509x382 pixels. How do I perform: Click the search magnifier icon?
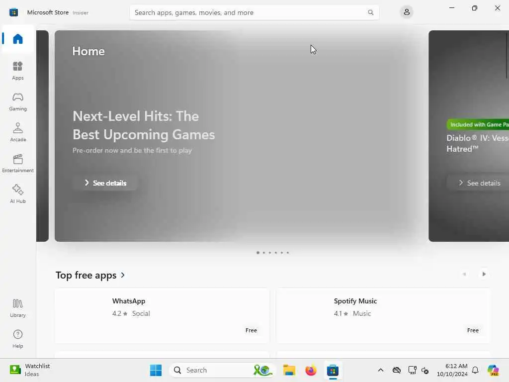(x=370, y=12)
